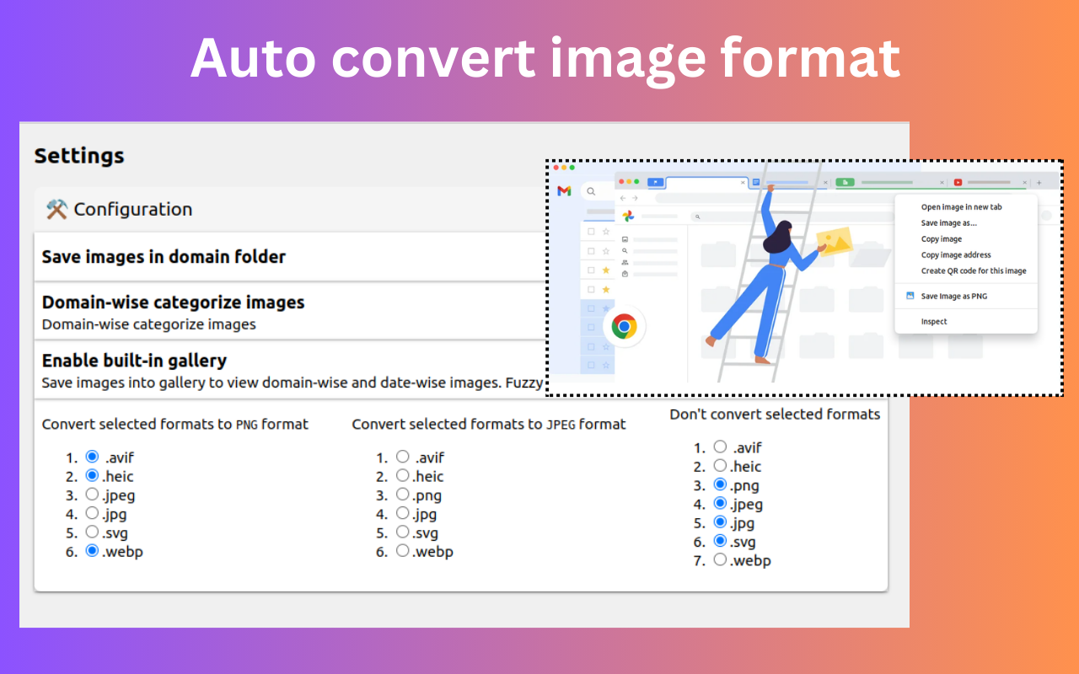This screenshot has height=674, width=1079.
Task: Choose Save Image as PNG entry
Action: [x=953, y=297]
